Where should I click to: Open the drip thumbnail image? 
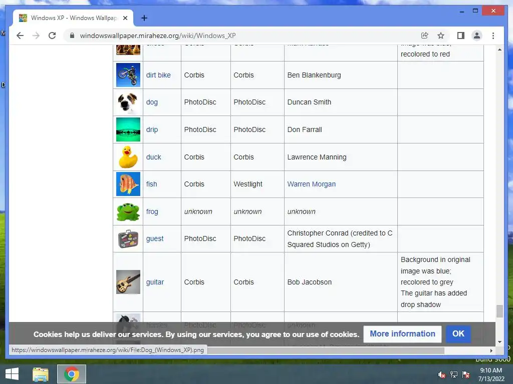click(128, 129)
